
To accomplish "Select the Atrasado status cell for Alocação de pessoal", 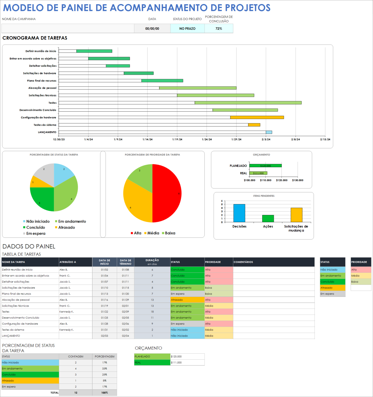I will click(187, 299).
